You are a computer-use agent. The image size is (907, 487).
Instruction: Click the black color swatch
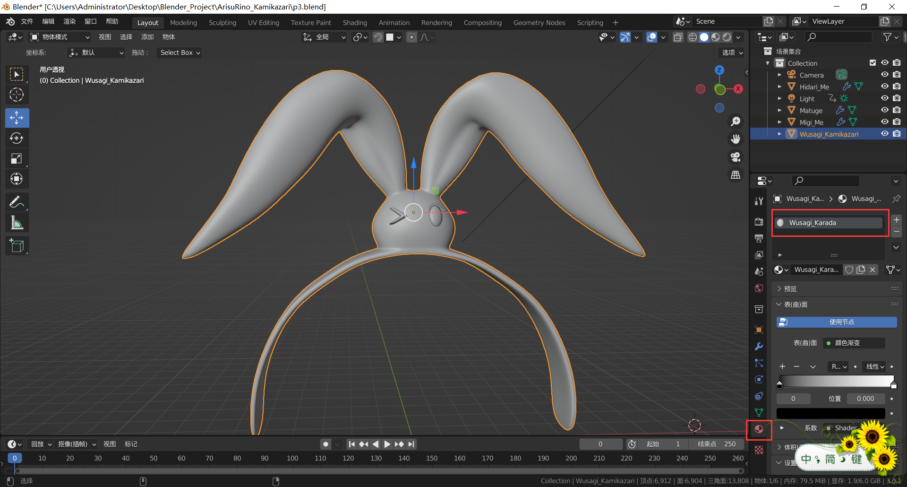[x=830, y=413]
